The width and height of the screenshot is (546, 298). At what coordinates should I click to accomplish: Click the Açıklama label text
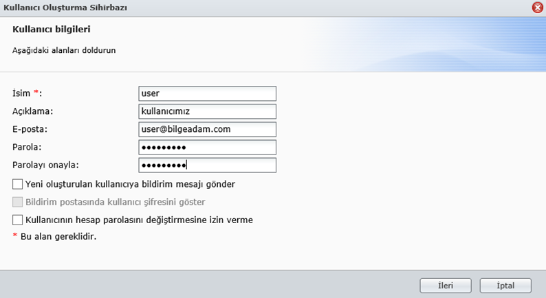pyautogui.click(x=33, y=111)
